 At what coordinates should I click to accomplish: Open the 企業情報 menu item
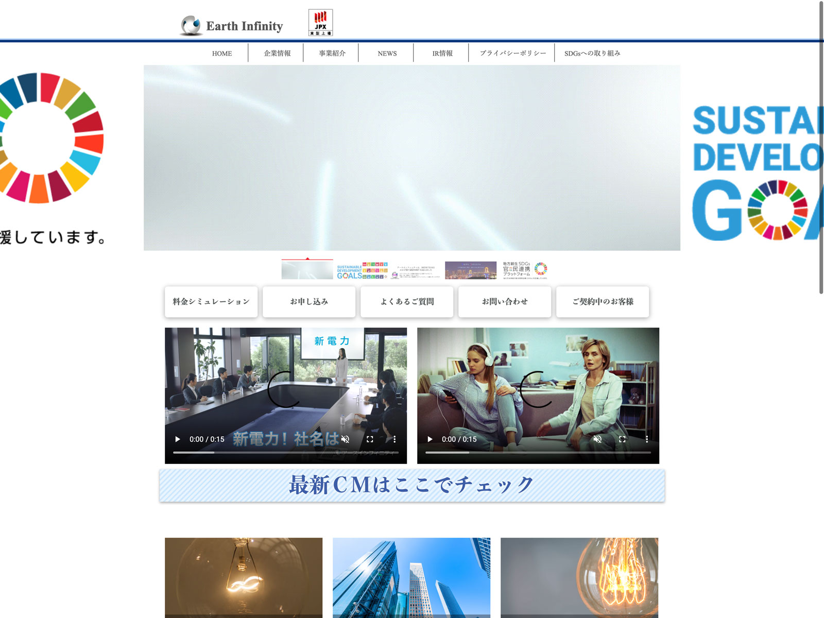[277, 53]
